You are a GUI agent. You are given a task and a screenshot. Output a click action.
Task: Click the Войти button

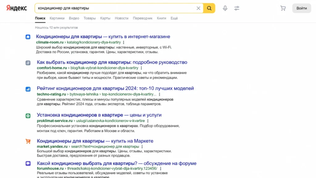pos(301,8)
